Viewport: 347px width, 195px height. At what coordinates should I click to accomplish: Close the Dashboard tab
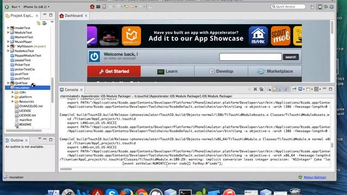pyautogui.click(x=86, y=16)
